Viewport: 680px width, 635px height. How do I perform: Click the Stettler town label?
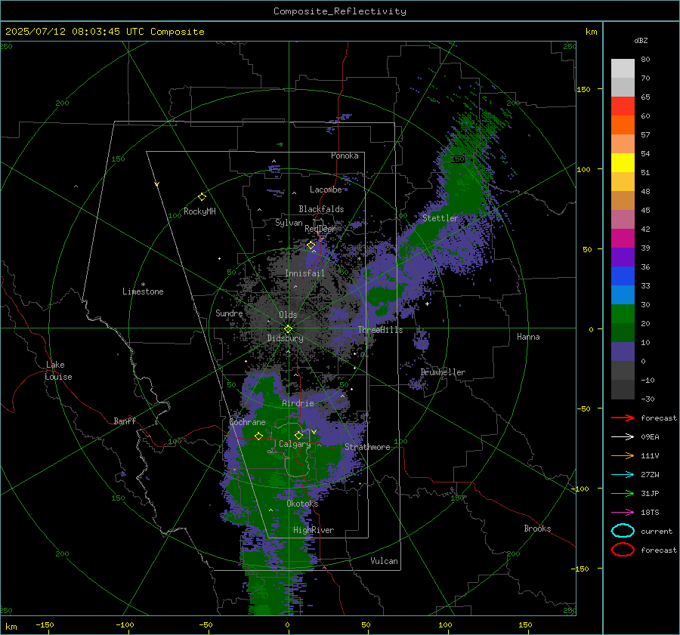(440, 218)
